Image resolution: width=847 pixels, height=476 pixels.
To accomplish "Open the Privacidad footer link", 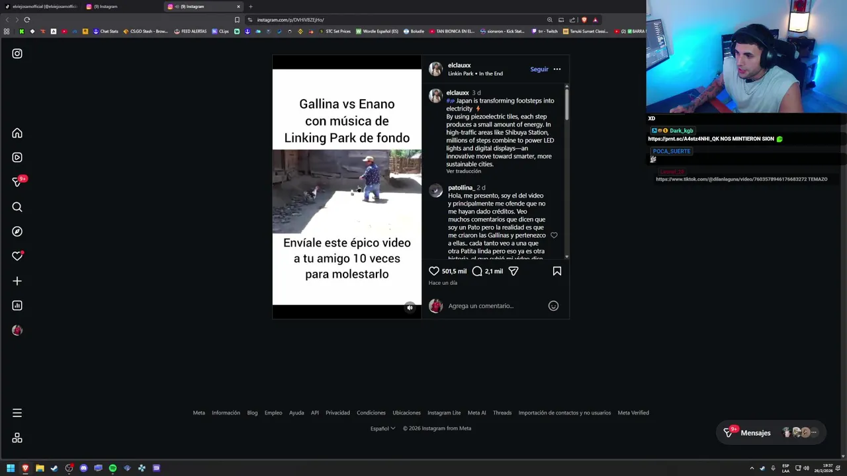I will click(337, 413).
